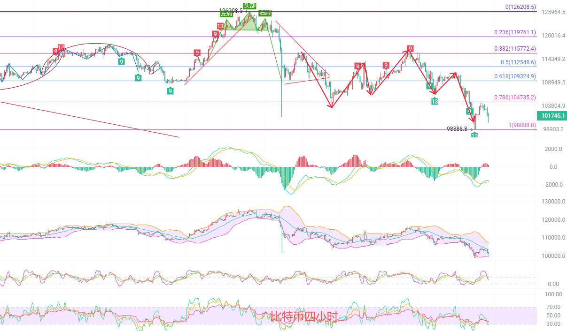The height and width of the screenshot is (331, 567).
Task: Click the 125964.5 price axis label
Action: coord(553,12)
